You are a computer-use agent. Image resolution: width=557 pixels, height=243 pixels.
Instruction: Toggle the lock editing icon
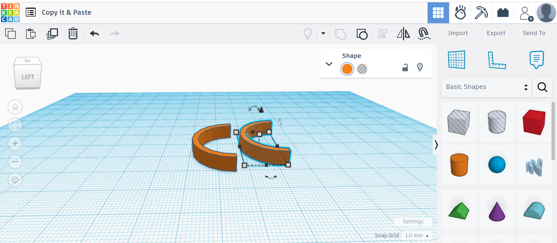point(405,67)
